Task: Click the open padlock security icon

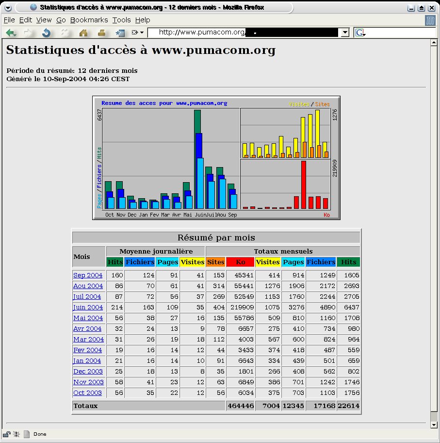Action: 7,434
